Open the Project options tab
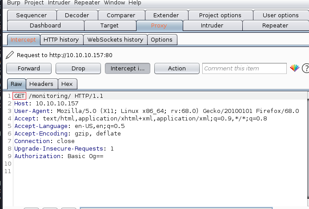The width and height of the screenshot is (309, 209). (220, 15)
